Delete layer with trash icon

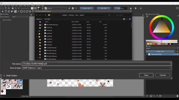tap(177, 96)
